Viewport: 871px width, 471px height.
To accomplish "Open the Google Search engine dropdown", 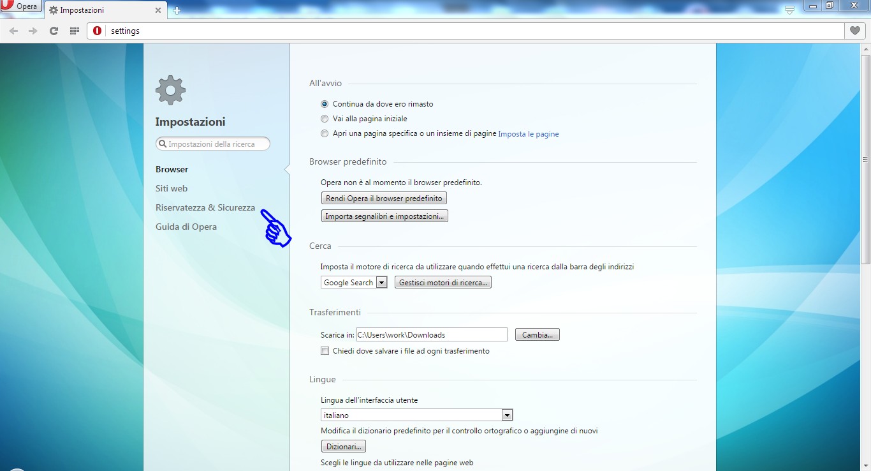I will pos(382,281).
